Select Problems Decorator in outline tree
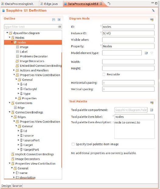This screenshot has width=160, height=189. tap(34, 56)
